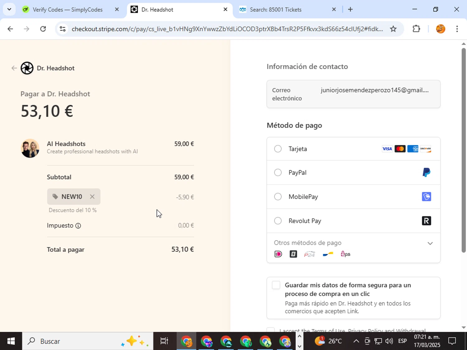
Task: Check the accept Terms of Use box
Action: (271, 330)
